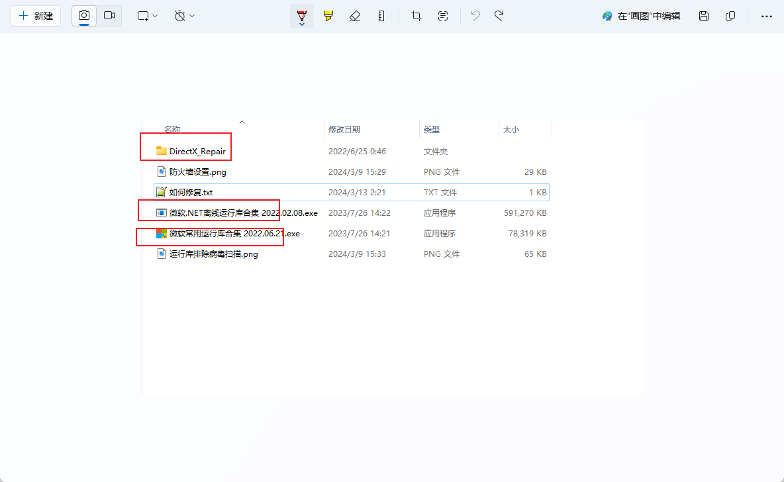The image size is (784, 482).
Task: Activate the image crop tool
Action: (x=416, y=16)
